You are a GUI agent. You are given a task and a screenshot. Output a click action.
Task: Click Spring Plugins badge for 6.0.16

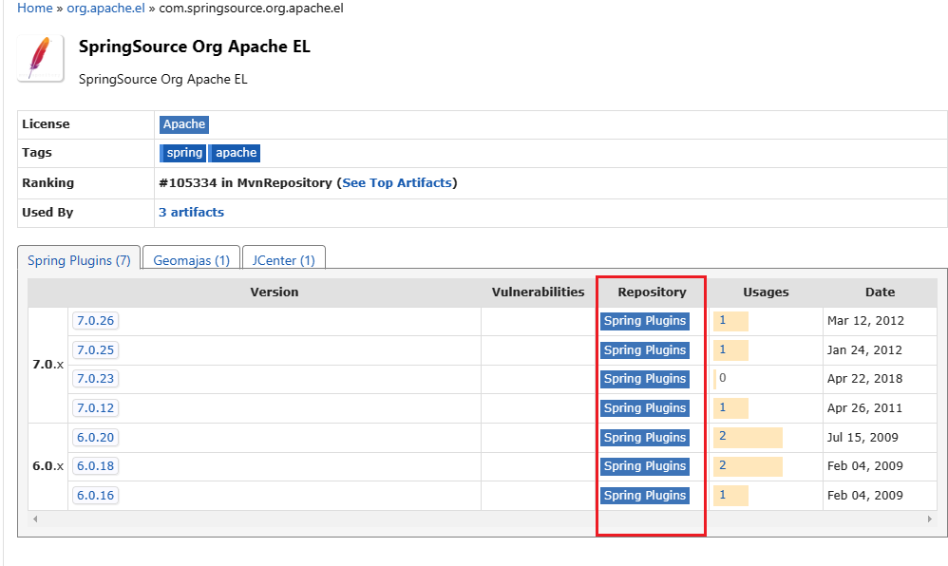click(x=645, y=496)
